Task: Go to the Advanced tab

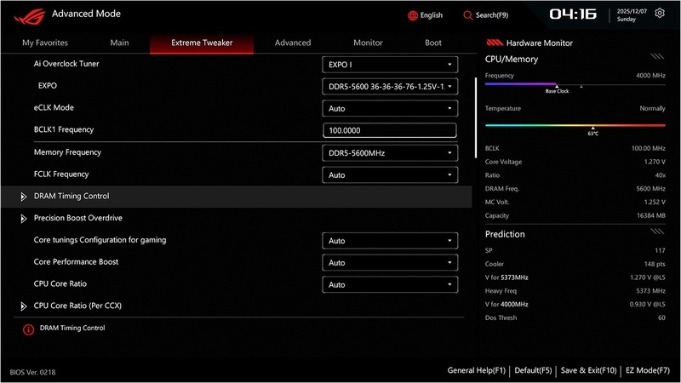Action: click(293, 43)
